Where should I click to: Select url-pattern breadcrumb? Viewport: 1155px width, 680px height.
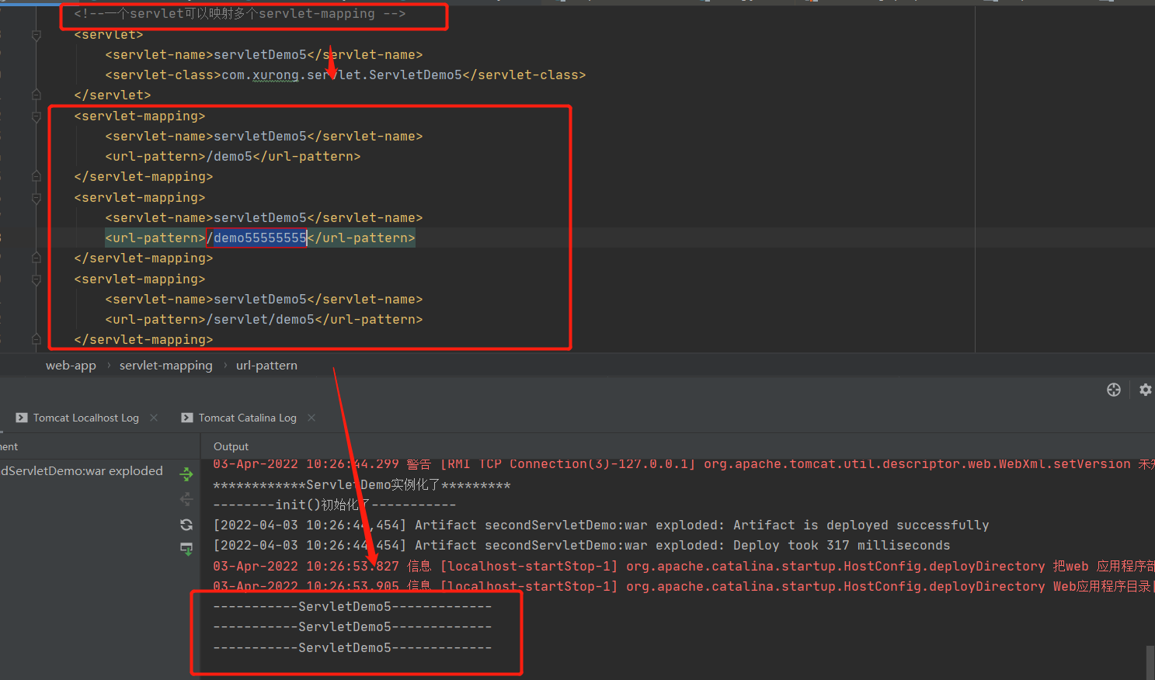[266, 365]
